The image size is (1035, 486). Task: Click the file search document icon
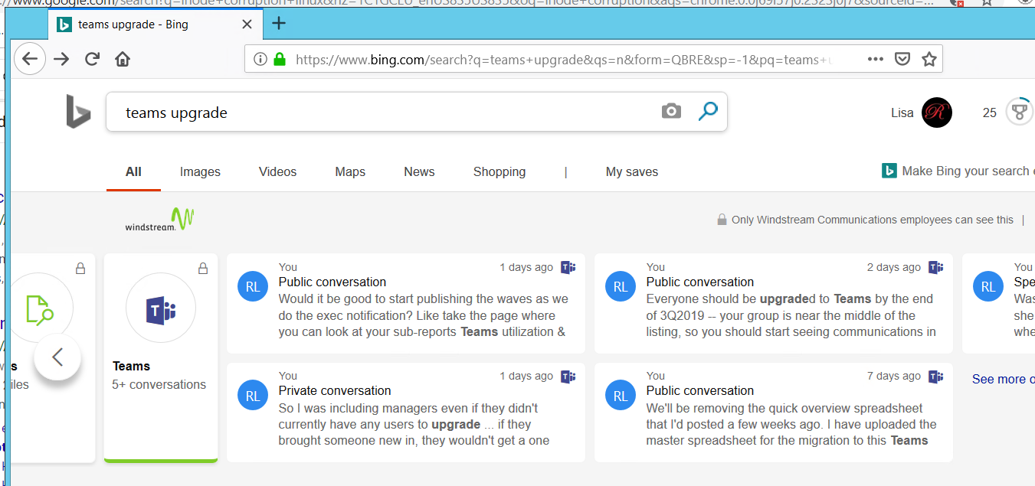coord(39,308)
